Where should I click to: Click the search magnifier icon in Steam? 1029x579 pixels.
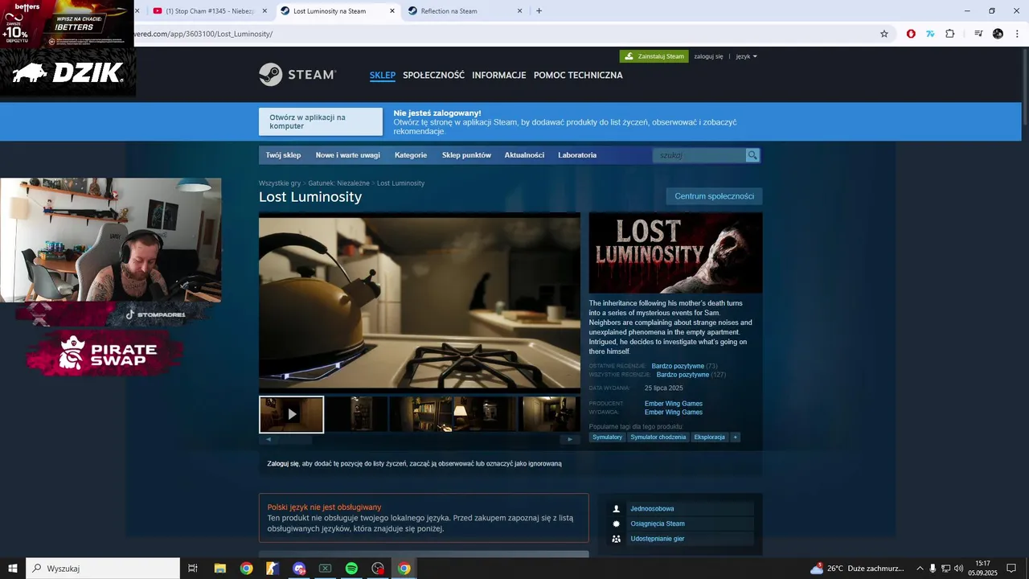click(x=752, y=155)
